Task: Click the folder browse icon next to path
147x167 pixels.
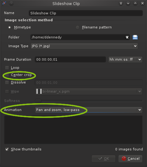Action: tap(135, 37)
